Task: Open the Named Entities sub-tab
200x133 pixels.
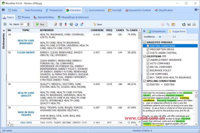Action: 44,17
